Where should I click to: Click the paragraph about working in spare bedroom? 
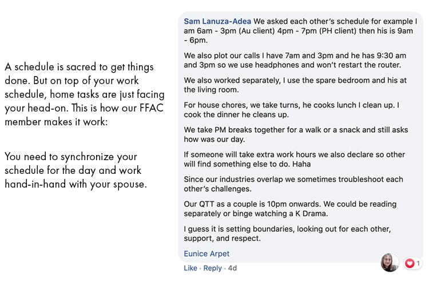pyautogui.click(x=295, y=85)
